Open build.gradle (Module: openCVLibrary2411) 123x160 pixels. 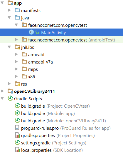pos(63,121)
